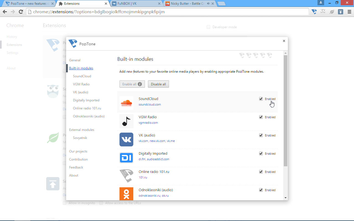Click the dialog scrollbar down arrow
Viewport: 354px width, 221px height.
coord(285,198)
